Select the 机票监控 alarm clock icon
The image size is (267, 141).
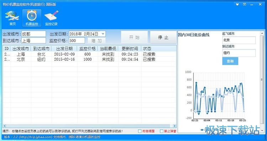(x=32, y=18)
